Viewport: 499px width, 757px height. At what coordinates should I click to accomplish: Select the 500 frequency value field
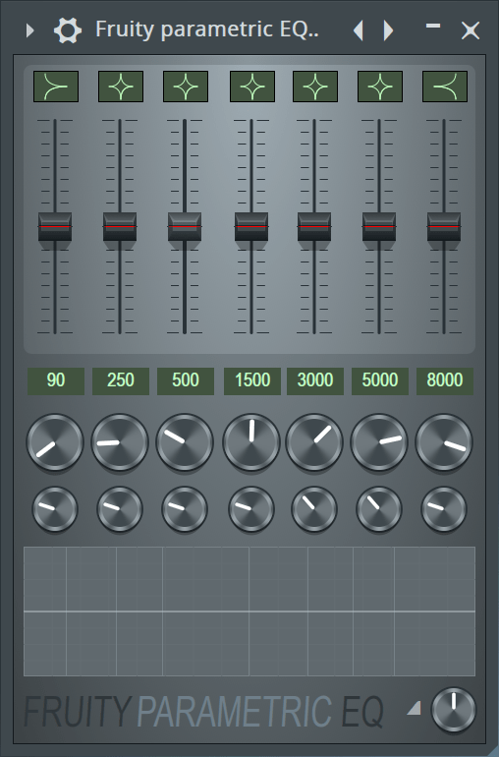coord(186,380)
